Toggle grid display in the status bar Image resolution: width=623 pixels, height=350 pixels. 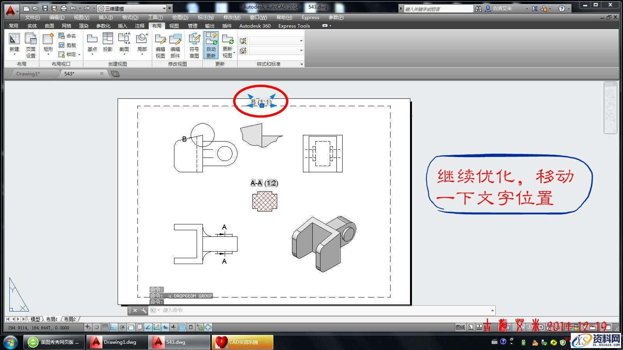[106, 327]
